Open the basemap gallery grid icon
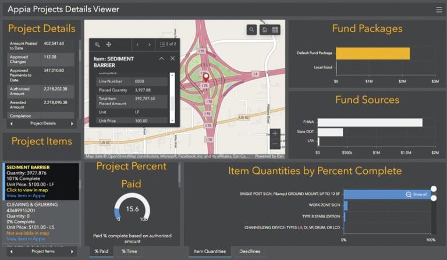 coord(275,30)
